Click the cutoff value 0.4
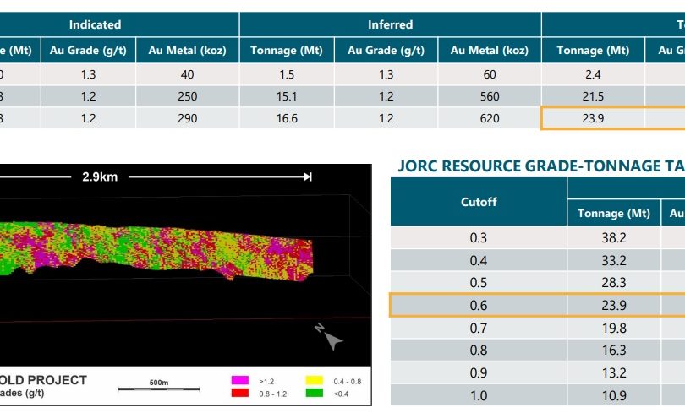 479,260
